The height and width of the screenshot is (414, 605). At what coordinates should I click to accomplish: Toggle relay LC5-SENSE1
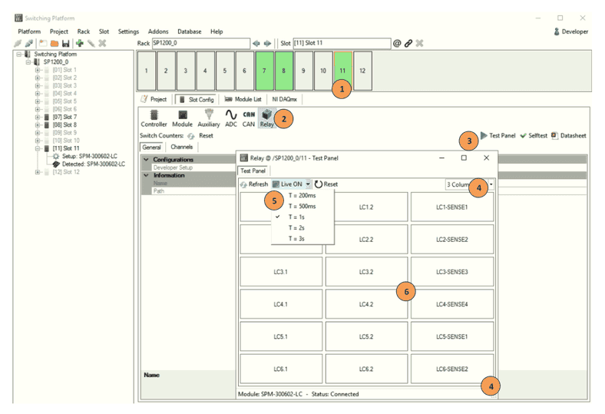451,337
